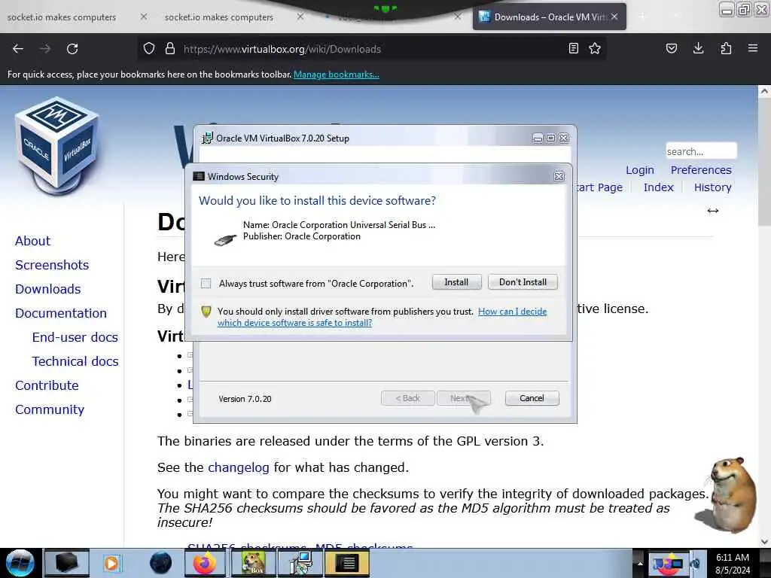Check Always trust software from Oracle Corporation
Screen dimensions: 771x578
[206, 283]
